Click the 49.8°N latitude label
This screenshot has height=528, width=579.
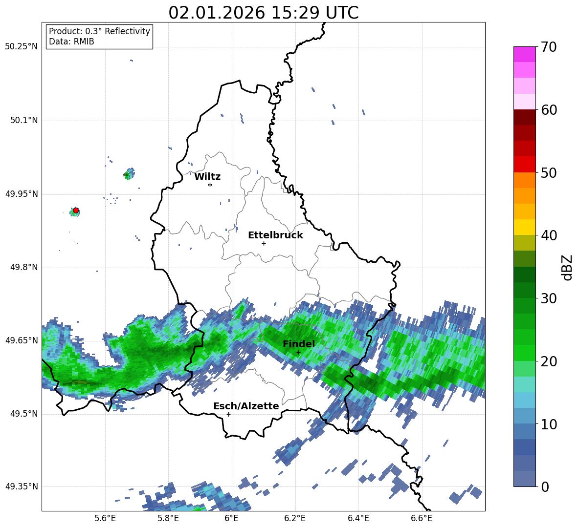pos(24,267)
